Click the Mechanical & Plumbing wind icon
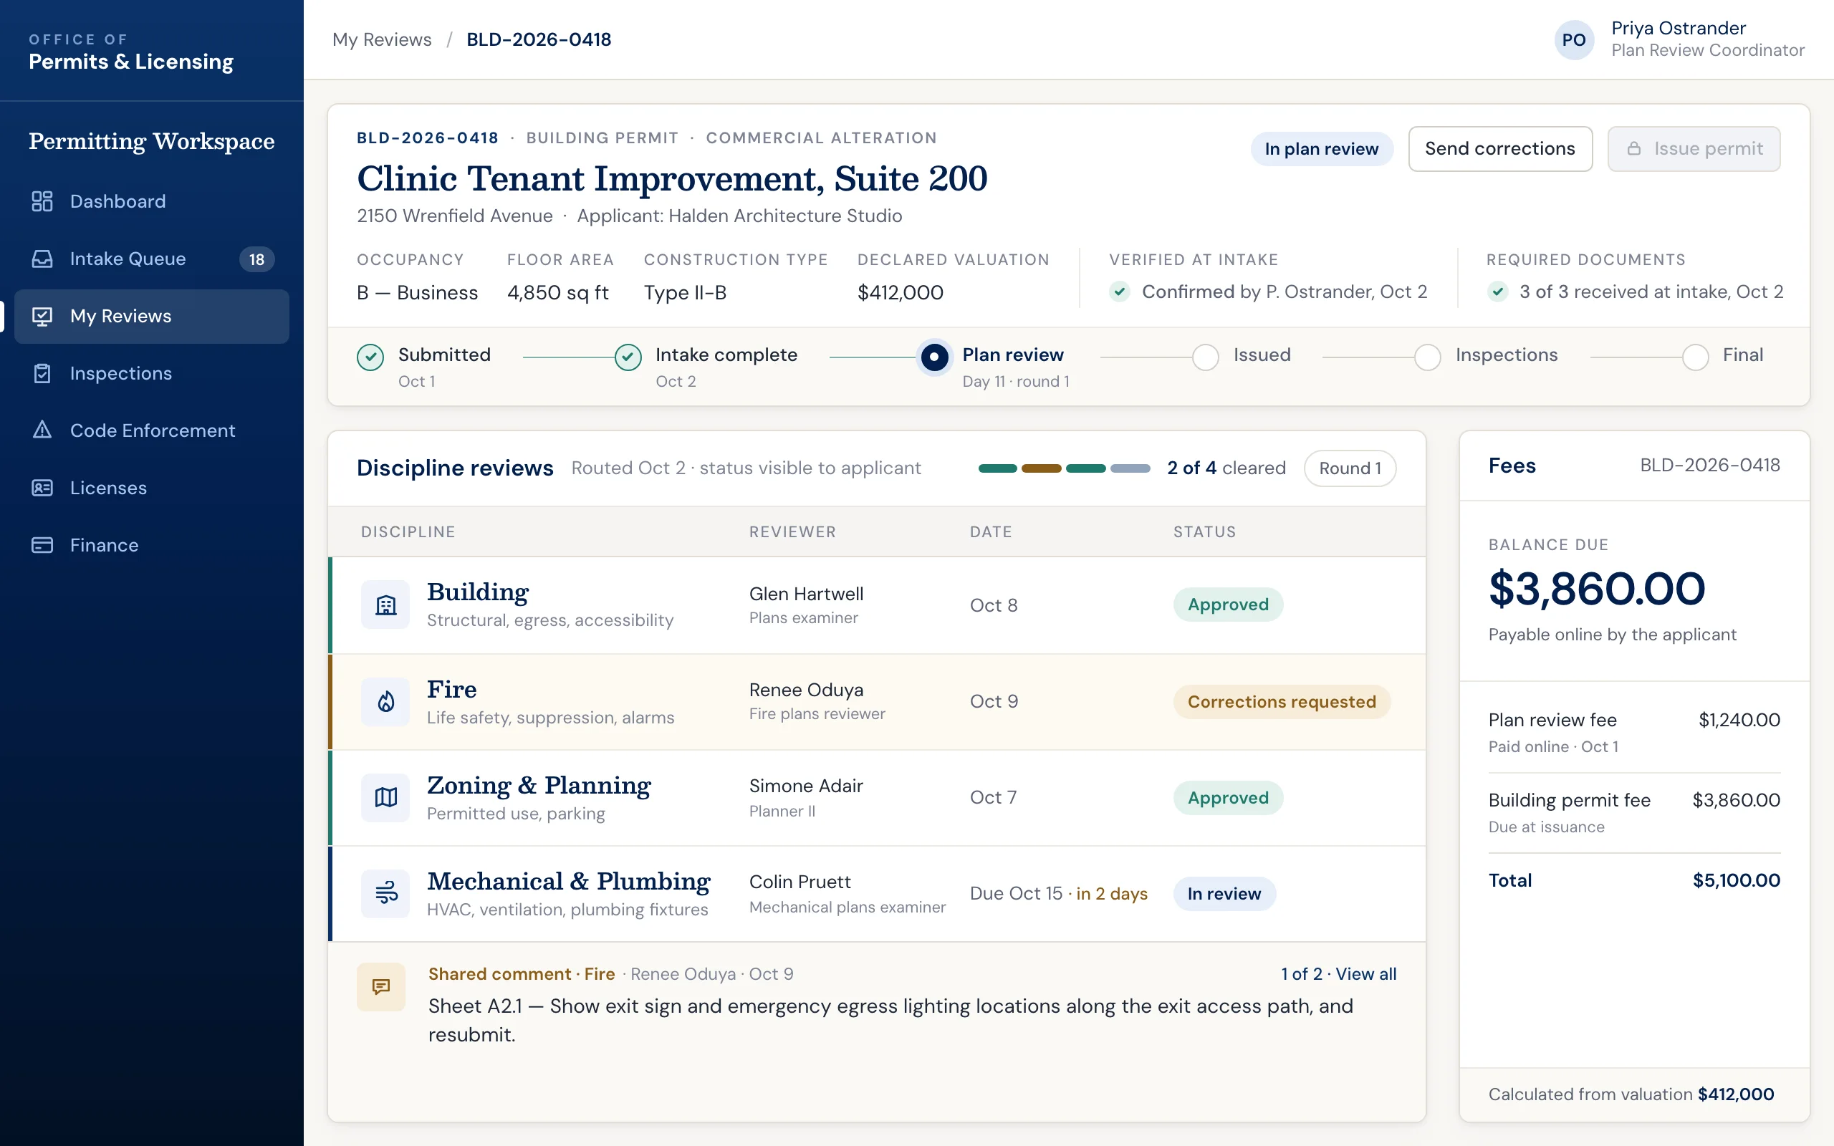 (x=385, y=894)
